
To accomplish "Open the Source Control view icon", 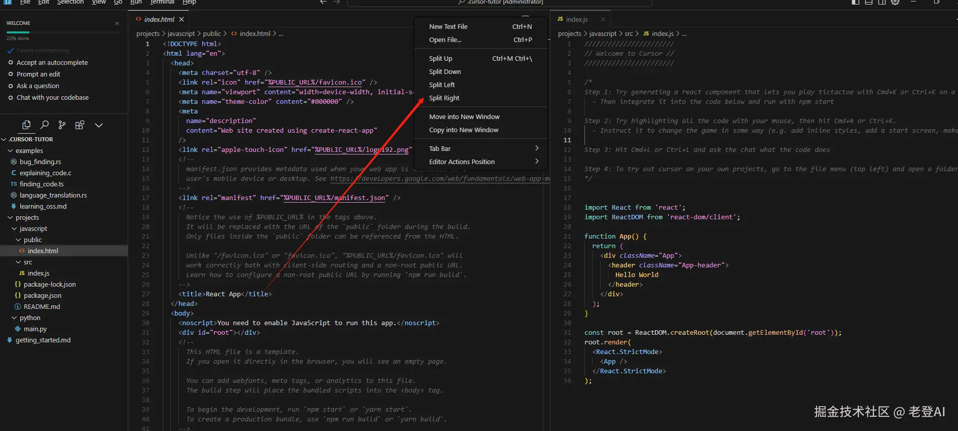I will click(x=62, y=125).
